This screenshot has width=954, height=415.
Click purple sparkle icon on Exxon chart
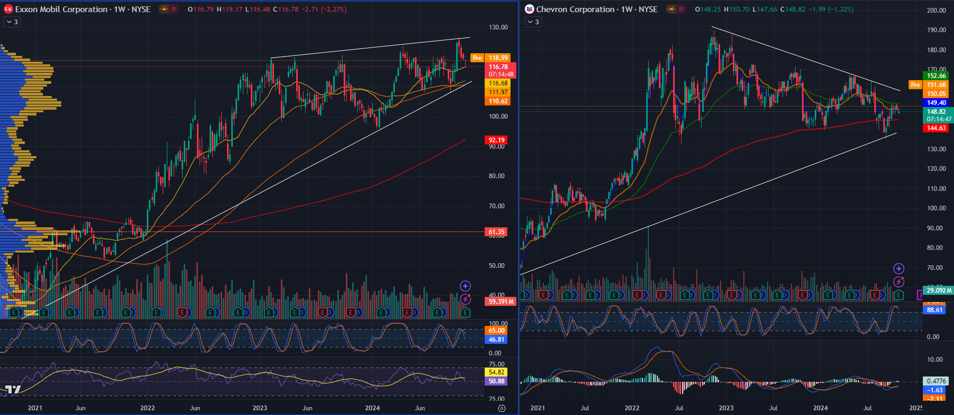465,286
